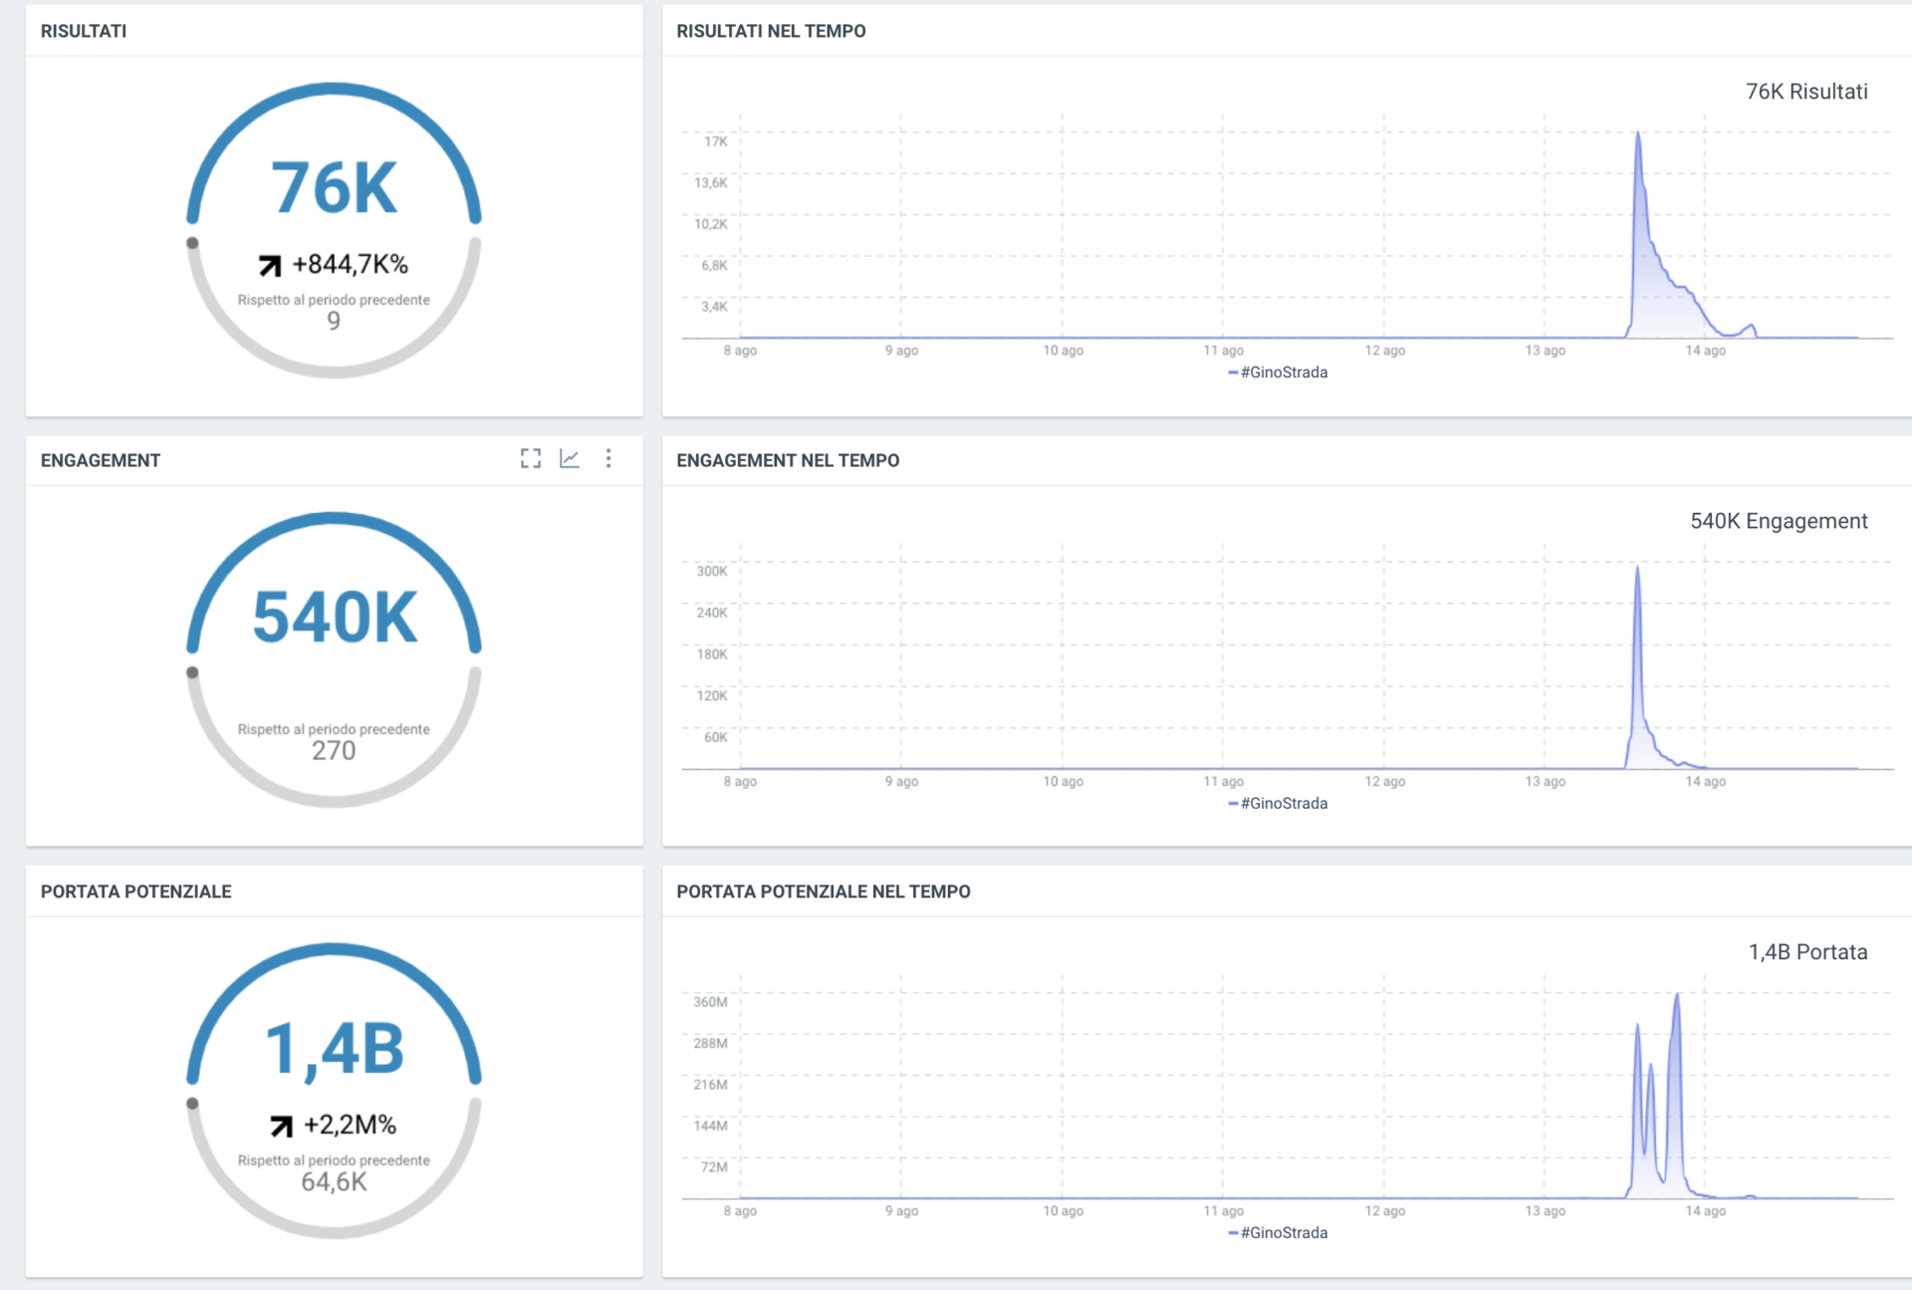Click the 540K engagement gauge value
The height and width of the screenshot is (1290, 1912).
[x=335, y=618]
